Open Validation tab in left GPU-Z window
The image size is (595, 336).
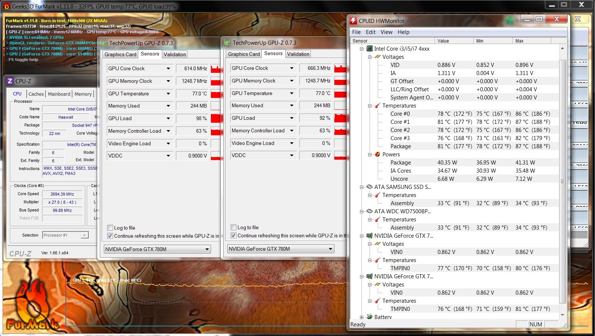(175, 54)
